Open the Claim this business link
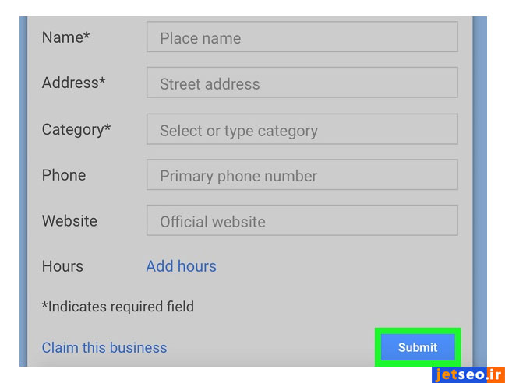Image resolution: width=505 pixels, height=383 pixels. (104, 348)
